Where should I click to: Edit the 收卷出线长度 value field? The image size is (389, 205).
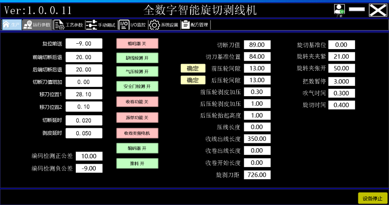[257, 151]
